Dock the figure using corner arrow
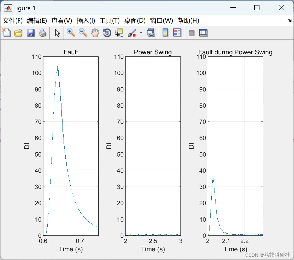This screenshot has width=294, height=260. (290, 21)
